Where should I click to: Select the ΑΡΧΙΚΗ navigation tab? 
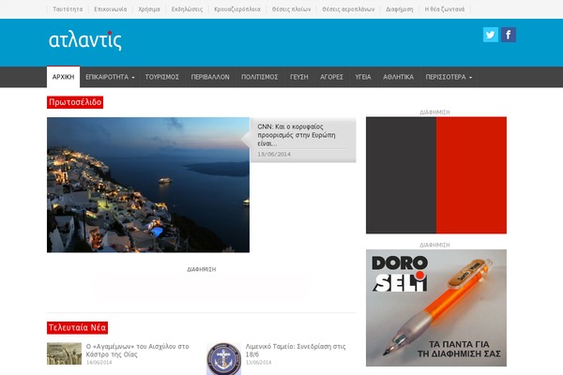pos(63,77)
